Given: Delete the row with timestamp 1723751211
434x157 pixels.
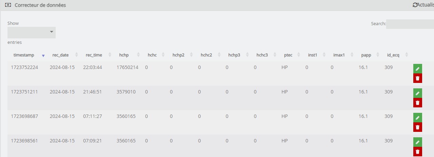Looking at the screenshot, I should tap(417, 103).
